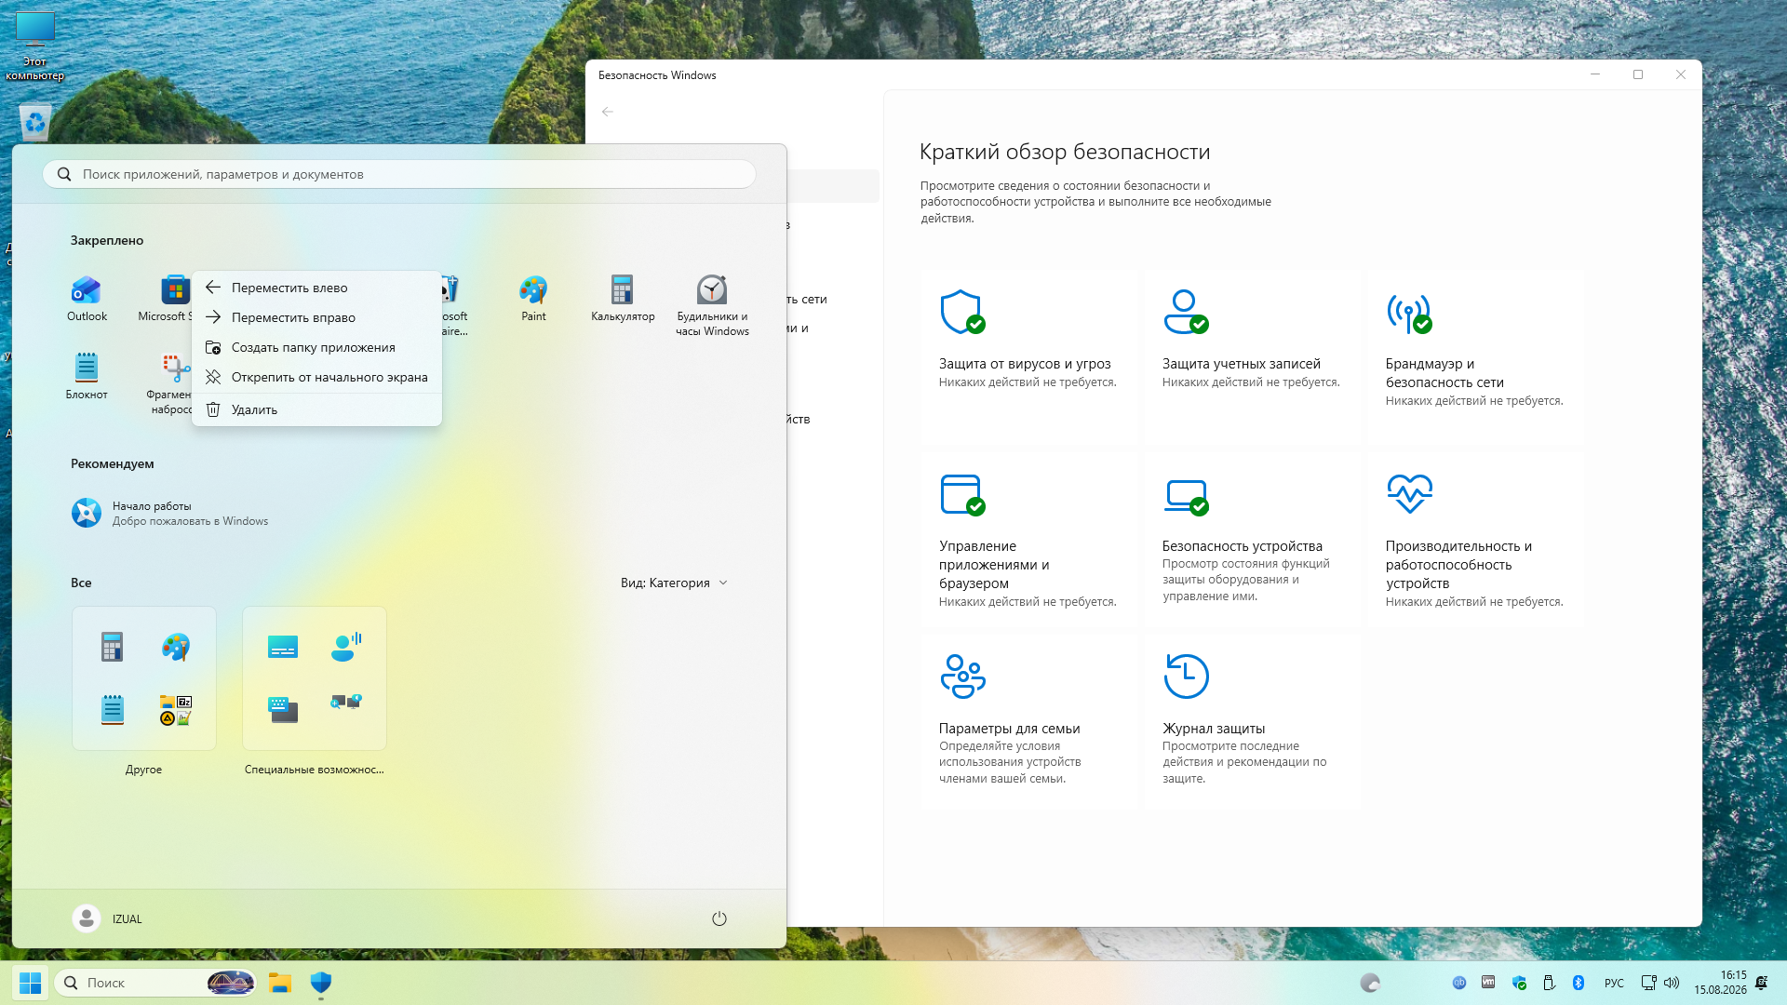Open on-screen keyboard icon in Специальные возможности folder

point(283,710)
